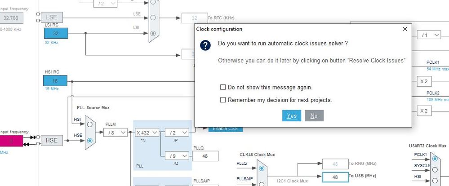Click the I2C1 Clock Mux label

coord(292,181)
